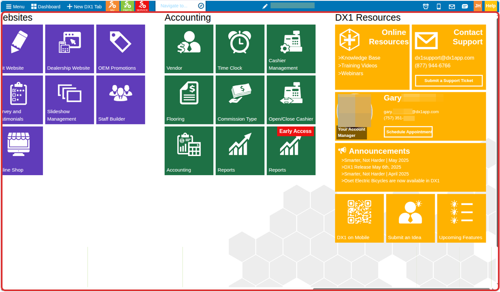Open Oset Electric Bicycles announcement

(x=390, y=181)
